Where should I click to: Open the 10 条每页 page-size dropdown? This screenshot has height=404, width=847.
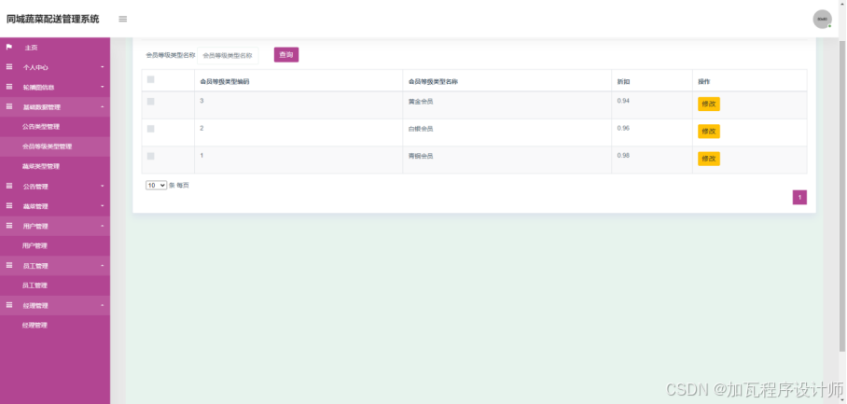point(156,186)
